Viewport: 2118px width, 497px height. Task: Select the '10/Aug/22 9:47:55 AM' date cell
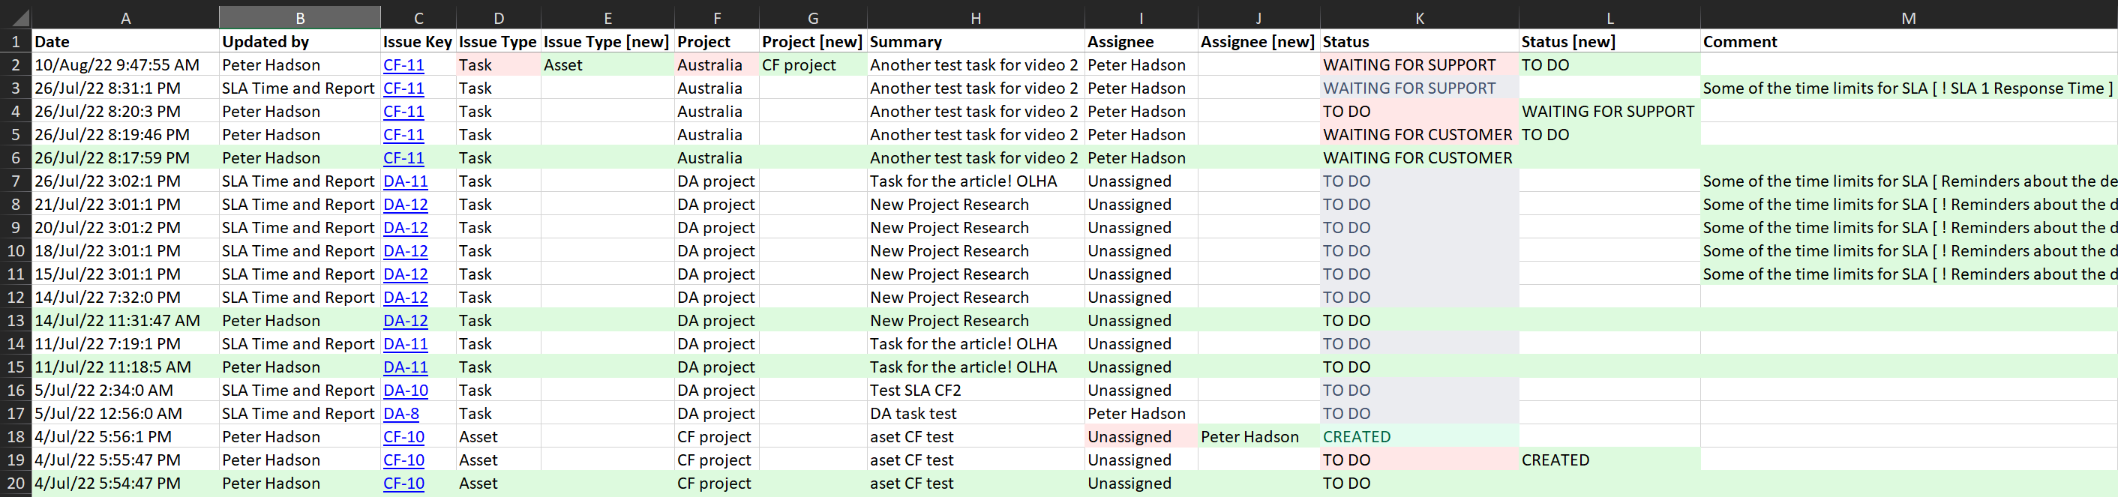tap(117, 65)
